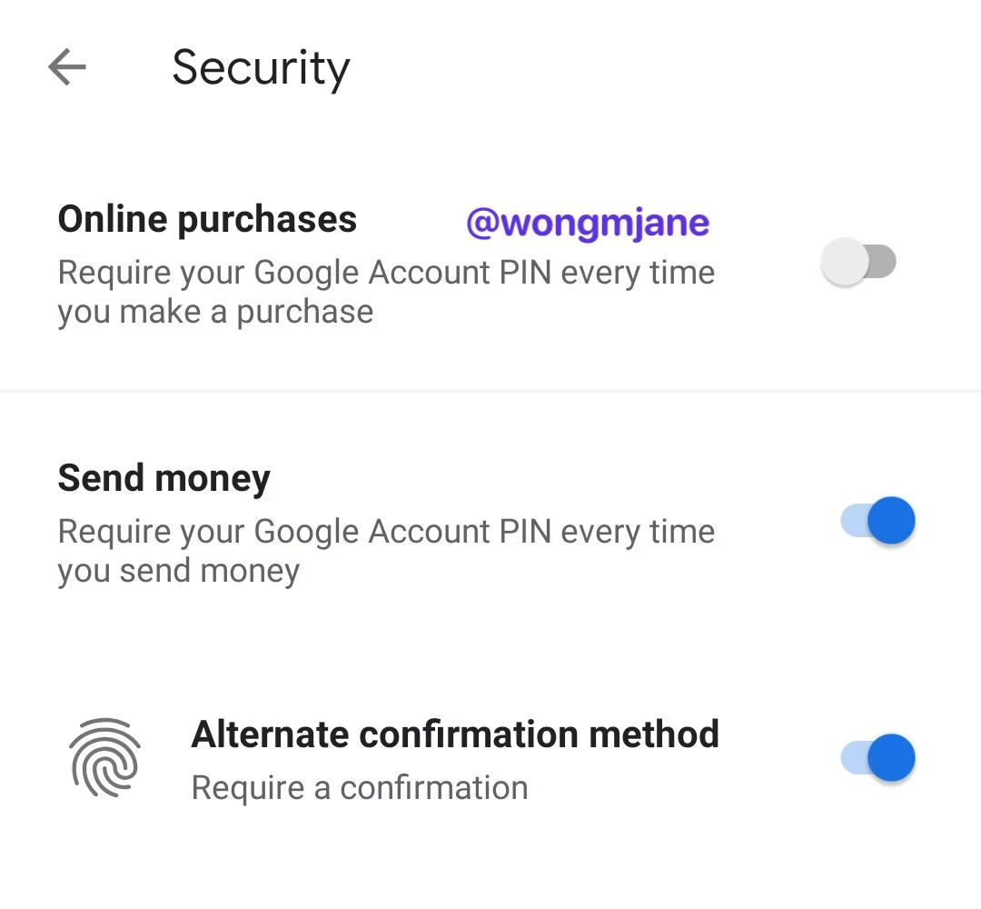Enable the Online purchases PIN requirement toggle
The width and height of the screenshot is (981, 909).
[858, 262]
